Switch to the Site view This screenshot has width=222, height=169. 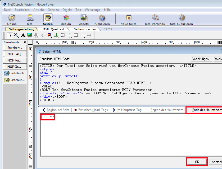click(30, 20)
